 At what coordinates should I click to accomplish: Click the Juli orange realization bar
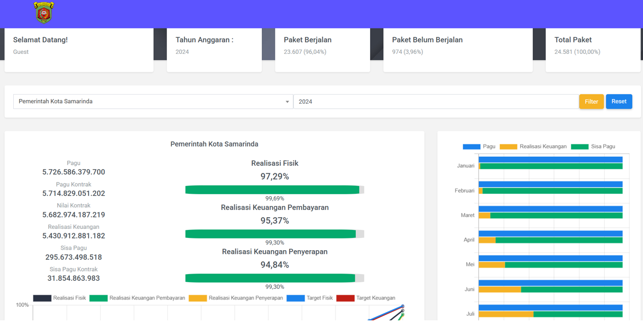point(506,314)
